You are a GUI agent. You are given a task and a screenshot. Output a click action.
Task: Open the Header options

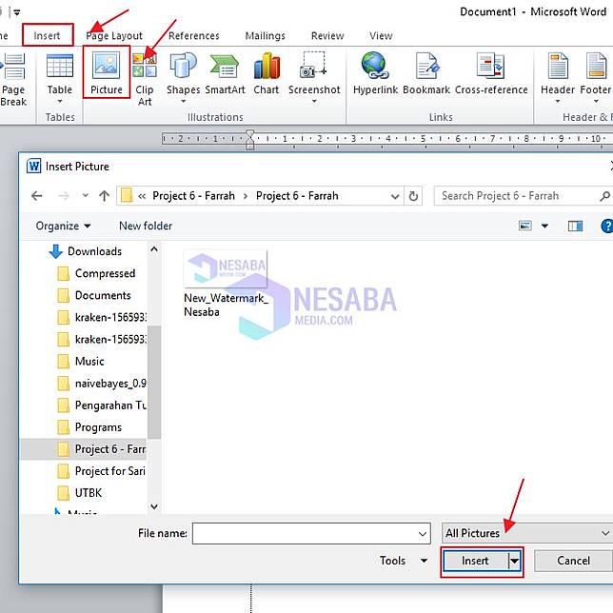pyautogui.click(x=558, y=78)
